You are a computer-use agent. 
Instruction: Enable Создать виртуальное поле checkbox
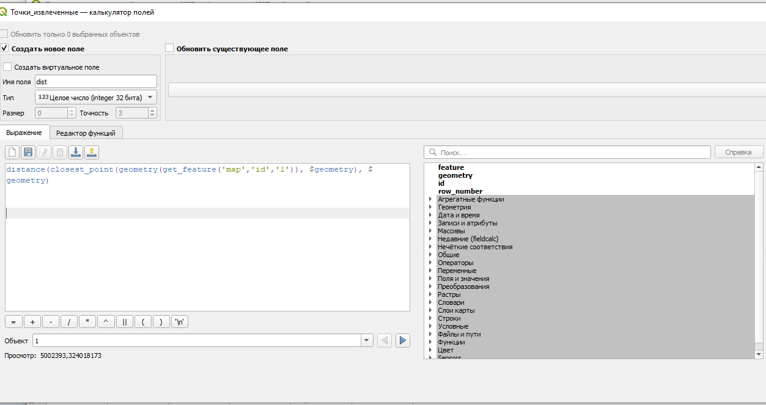pos(7,67)
